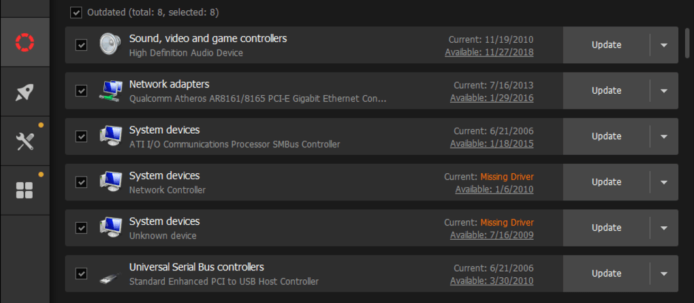Click the USB plug icon for Universal Serial Bus controllers
The width and height of the screenshot is (694, 303).
[x=110, y=274]
